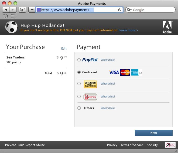Click What's this? next to Zong

pos(108,96)
